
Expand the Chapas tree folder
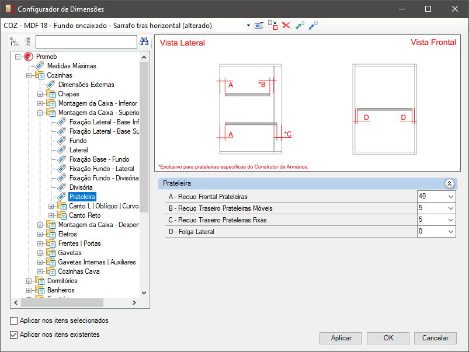coord(40,94)
